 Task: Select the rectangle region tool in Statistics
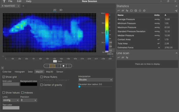(131, 11)
